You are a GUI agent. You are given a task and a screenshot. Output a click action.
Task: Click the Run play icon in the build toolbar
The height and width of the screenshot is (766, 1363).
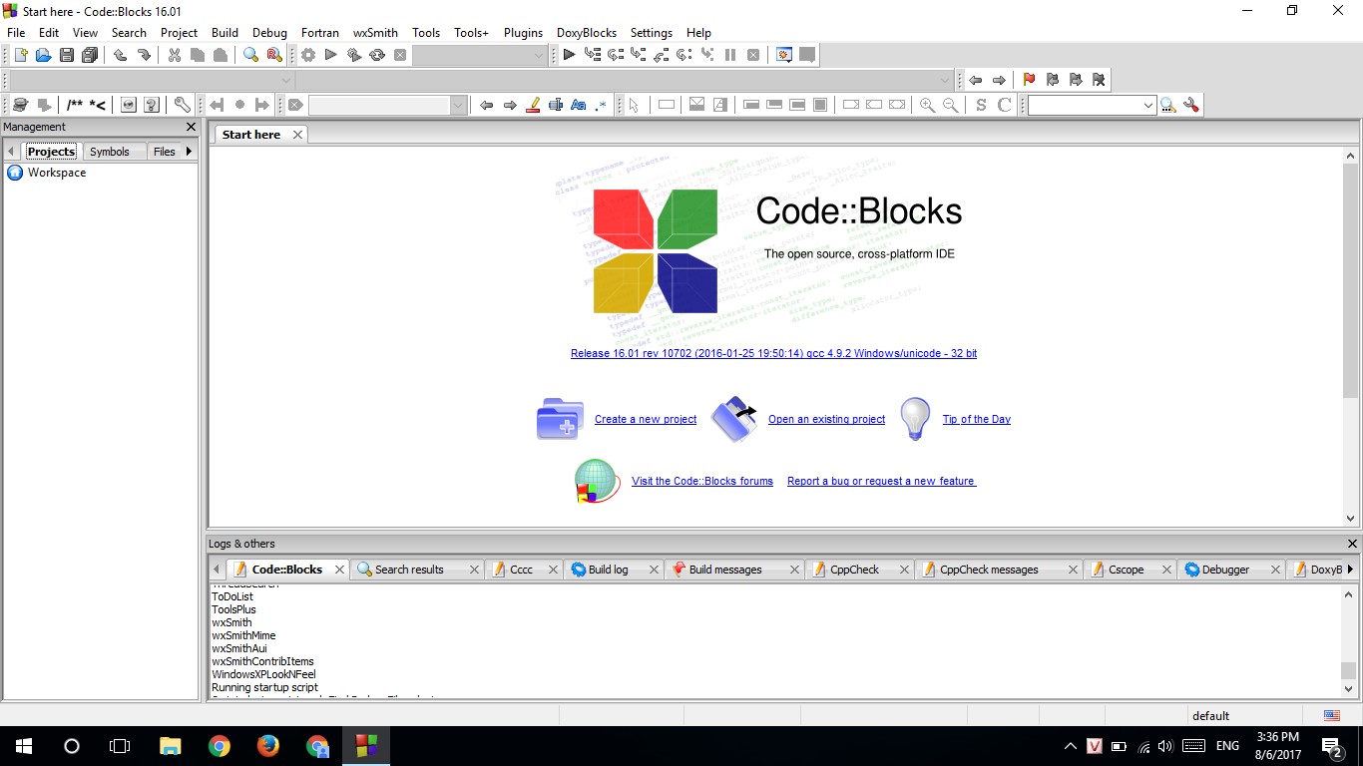tap(331, 55)
